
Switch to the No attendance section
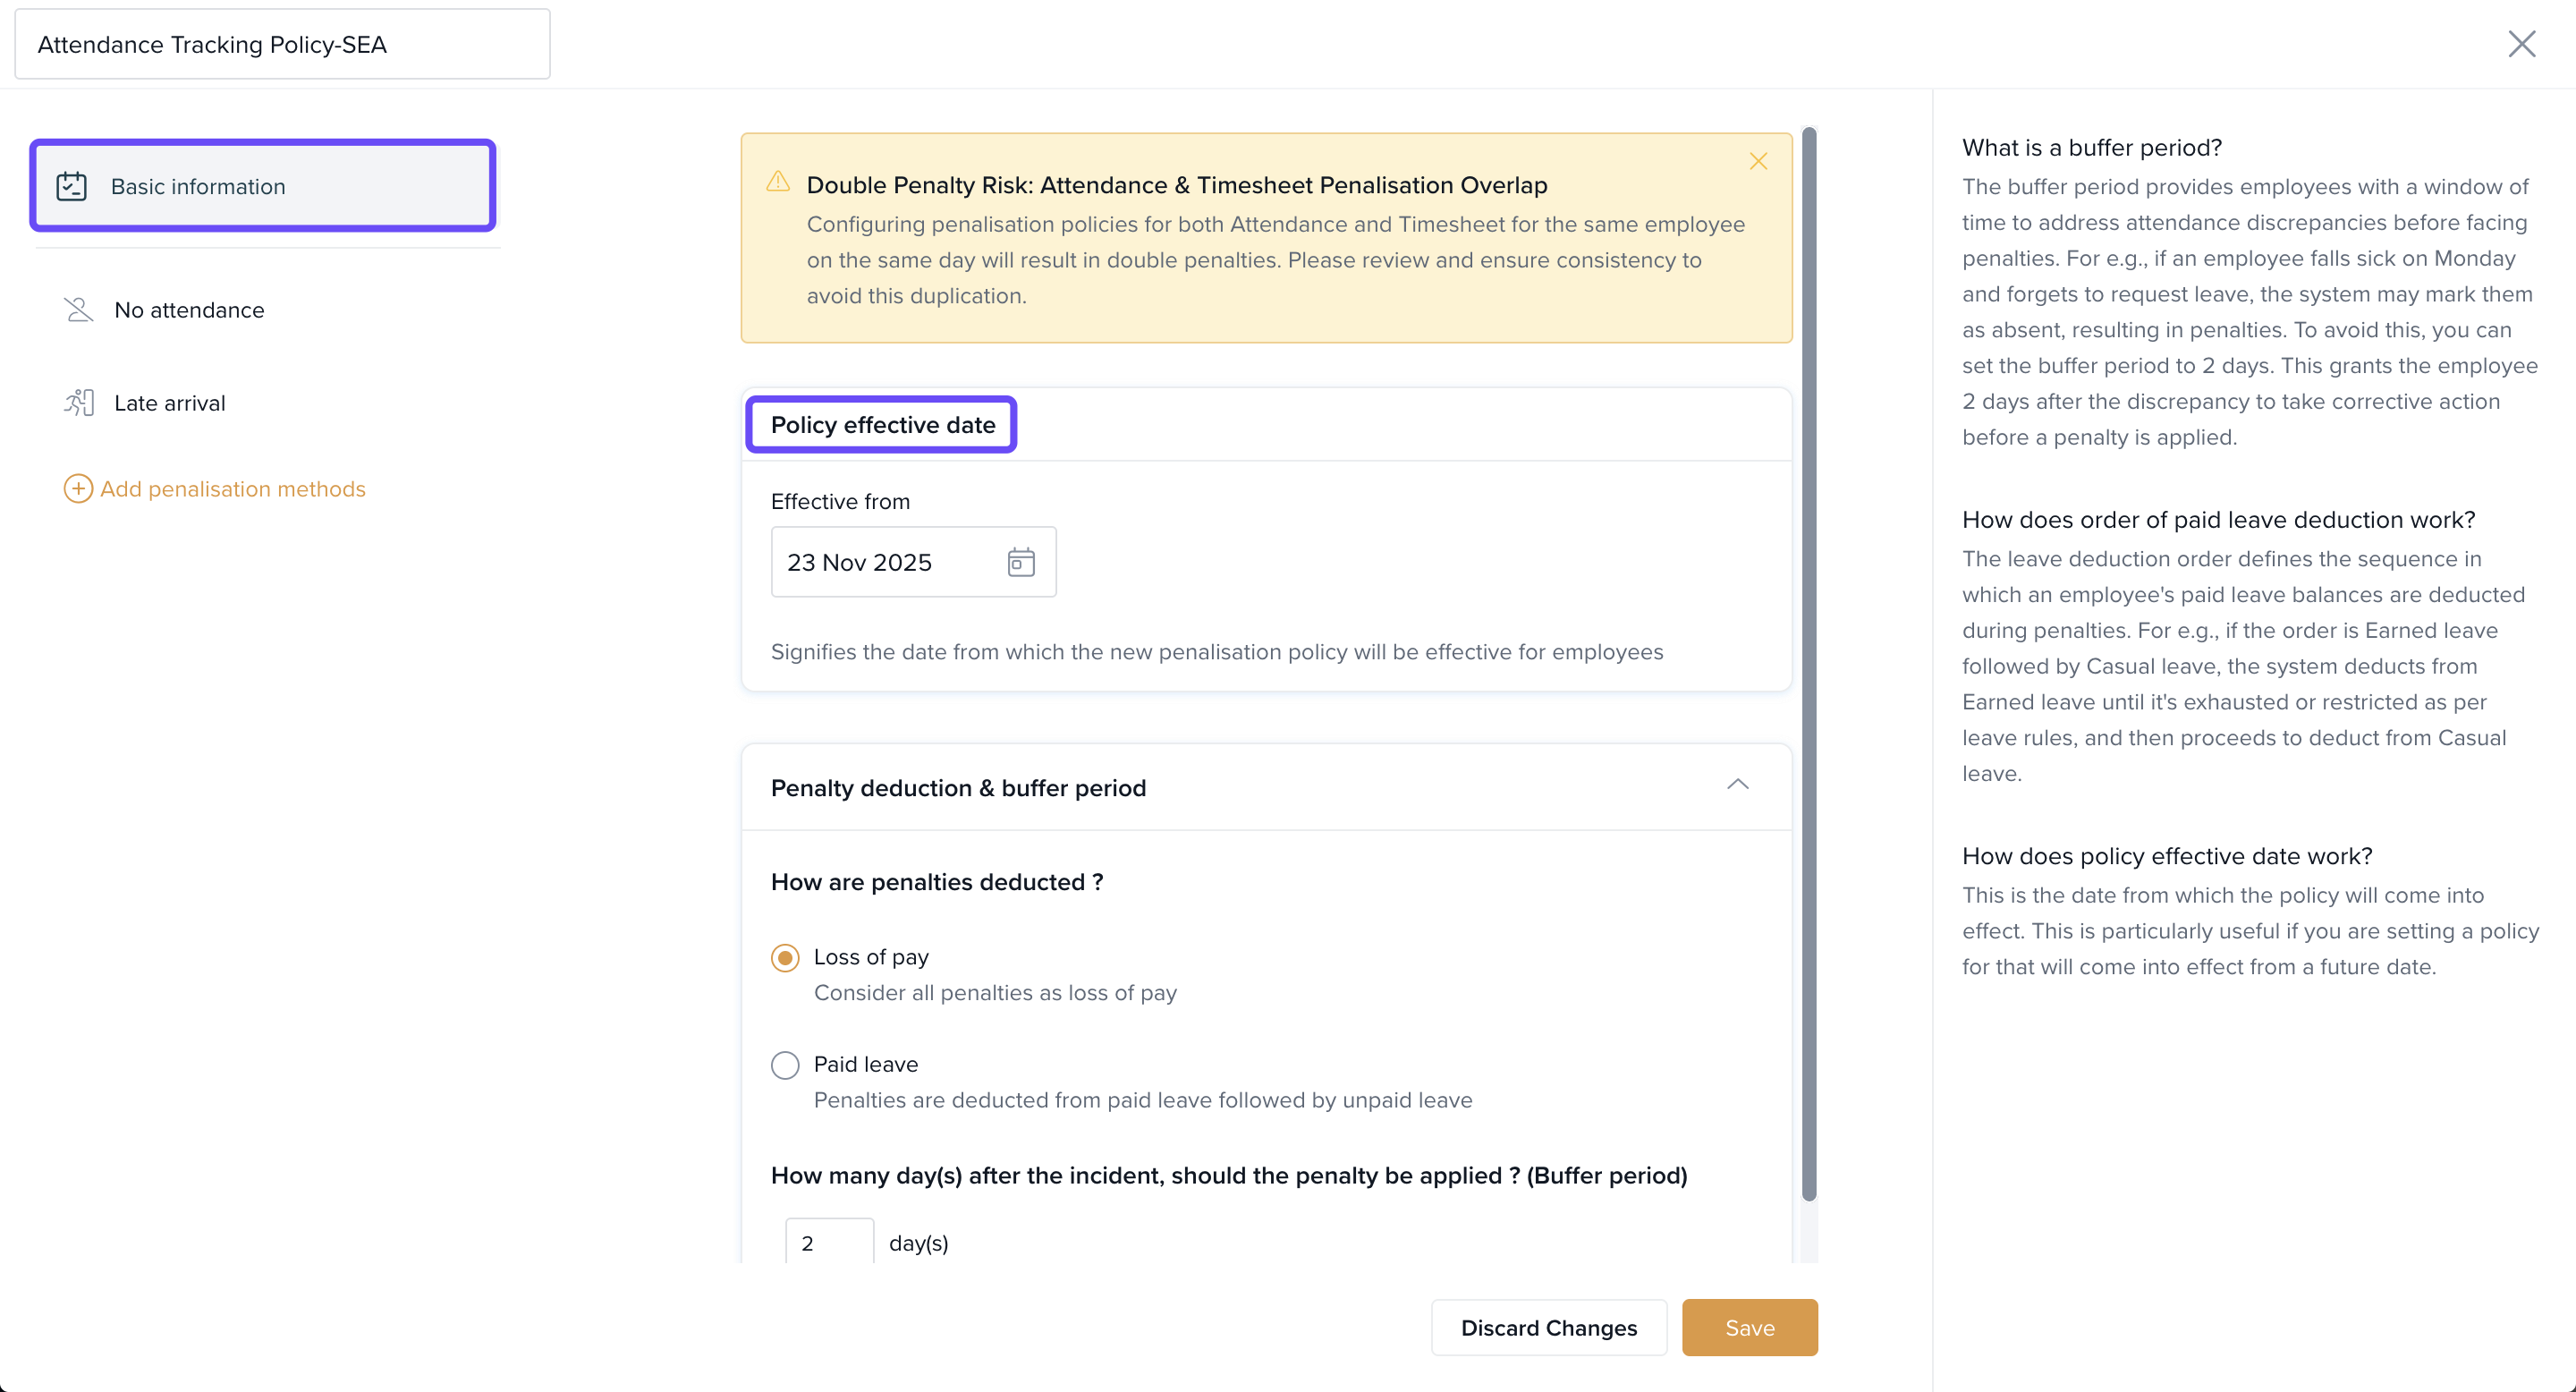189,310
